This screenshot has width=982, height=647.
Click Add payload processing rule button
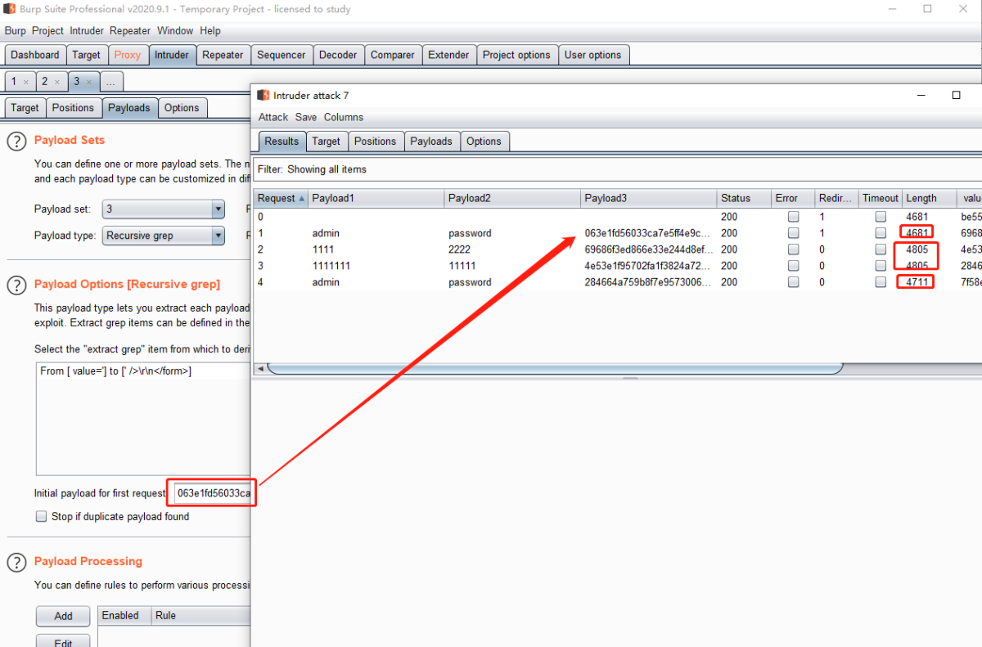pos(63,616)
